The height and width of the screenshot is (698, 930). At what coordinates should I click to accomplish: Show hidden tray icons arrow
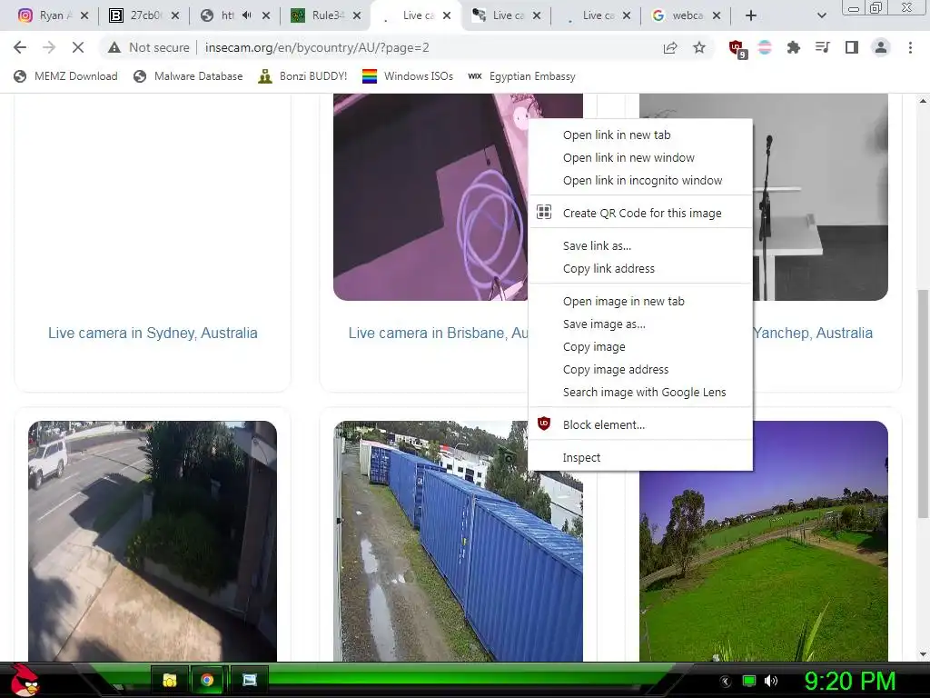click(x=725, y=681)
